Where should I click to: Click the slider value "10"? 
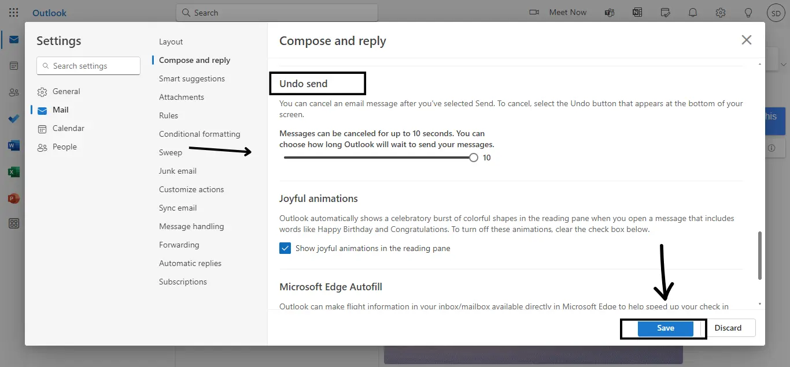tap(487, 158)
